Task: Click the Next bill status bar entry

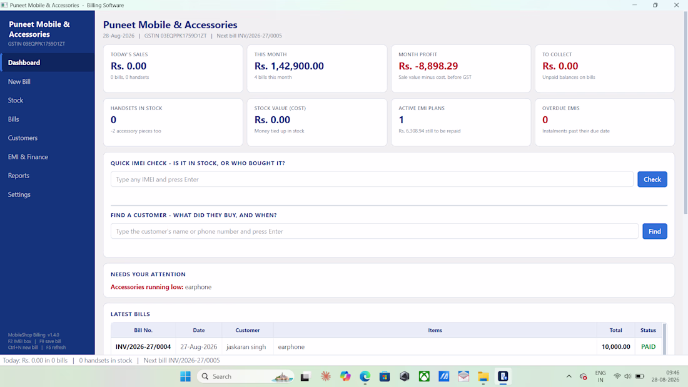Action: coord(181,360)
